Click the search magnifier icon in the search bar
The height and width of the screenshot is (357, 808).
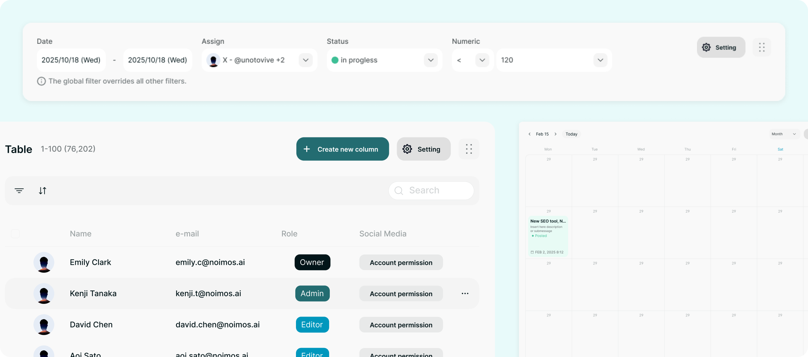click(x=398, y=191)
